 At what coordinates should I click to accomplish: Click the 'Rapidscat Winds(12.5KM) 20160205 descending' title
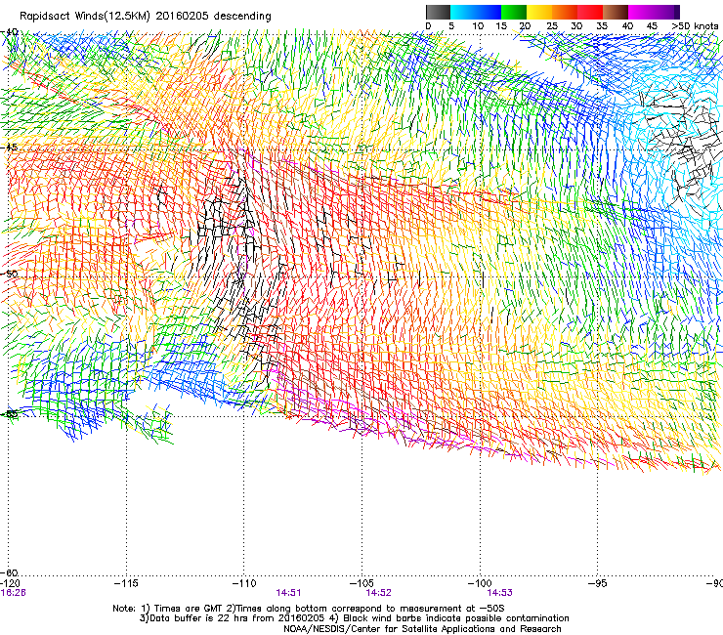[146, 17]
